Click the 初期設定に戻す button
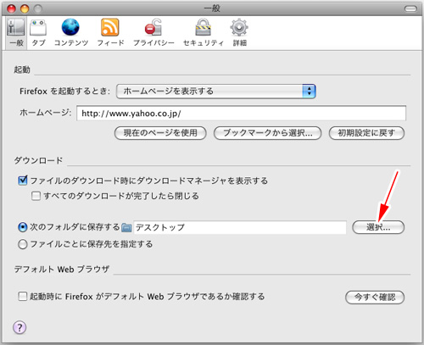Viewport: 424px width, 345px height. tap(366, 133)
